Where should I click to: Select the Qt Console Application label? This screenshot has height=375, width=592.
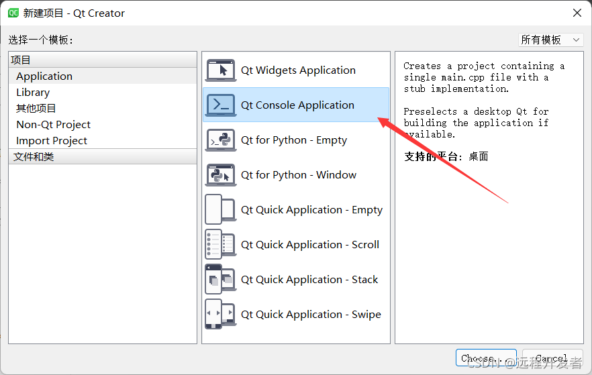(297, 105)
